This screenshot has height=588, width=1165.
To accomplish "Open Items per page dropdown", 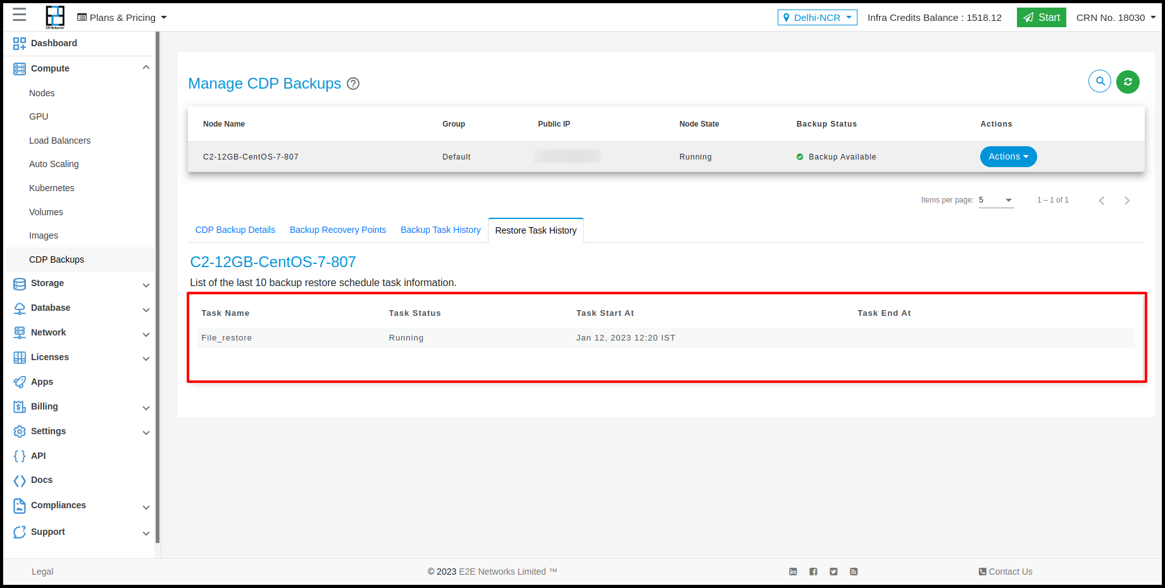I will pos(996,200).
